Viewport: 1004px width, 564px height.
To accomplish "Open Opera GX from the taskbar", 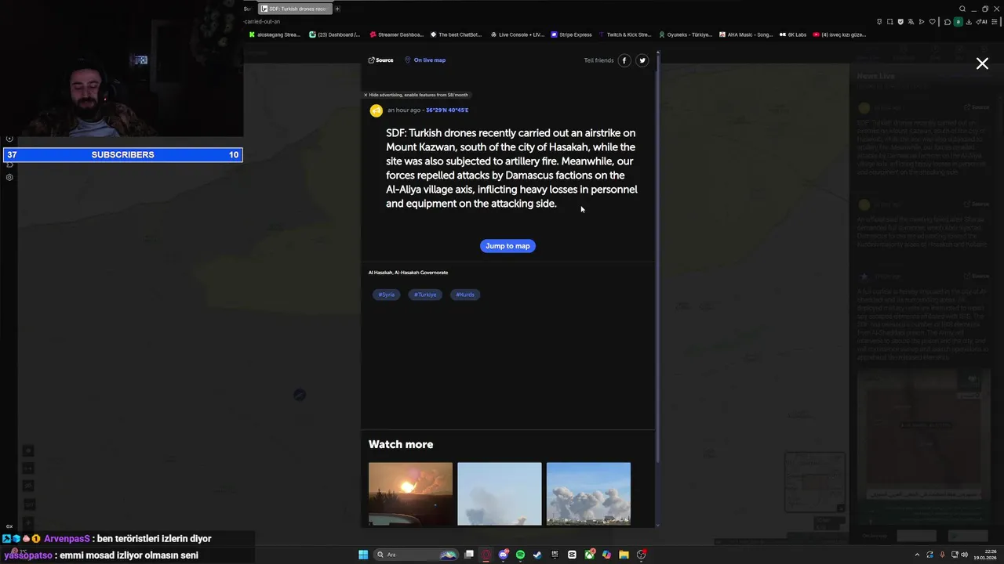I will (486, 555).
